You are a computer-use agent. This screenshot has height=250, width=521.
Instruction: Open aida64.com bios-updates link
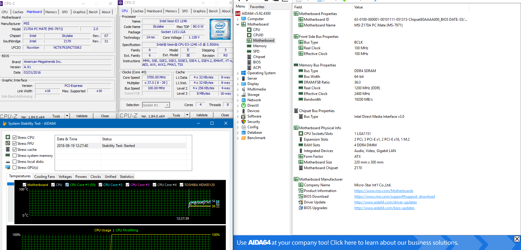pos(384,208)
